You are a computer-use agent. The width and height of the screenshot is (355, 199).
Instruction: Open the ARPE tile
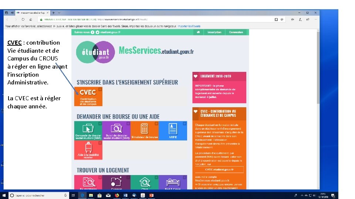pos(173,131)
